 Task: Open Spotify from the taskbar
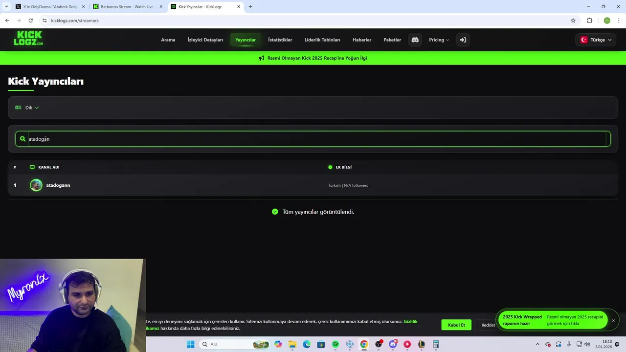click(x=335, y=344)
